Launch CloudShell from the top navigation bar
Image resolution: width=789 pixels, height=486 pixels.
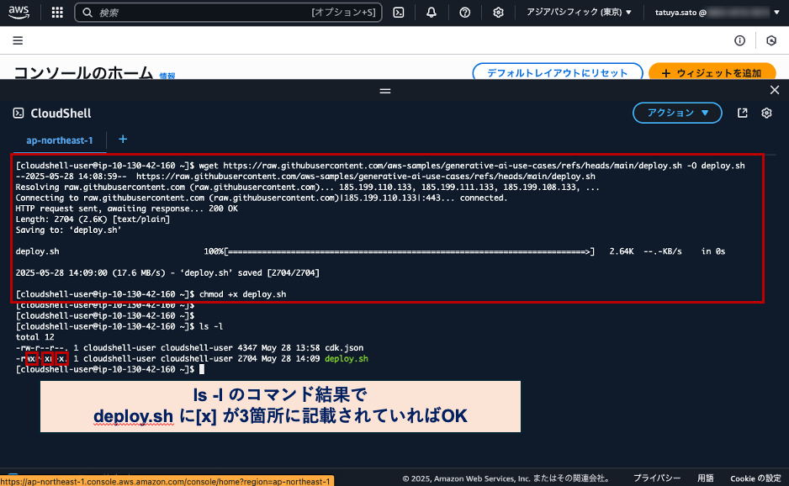click(x=399, y=13)
